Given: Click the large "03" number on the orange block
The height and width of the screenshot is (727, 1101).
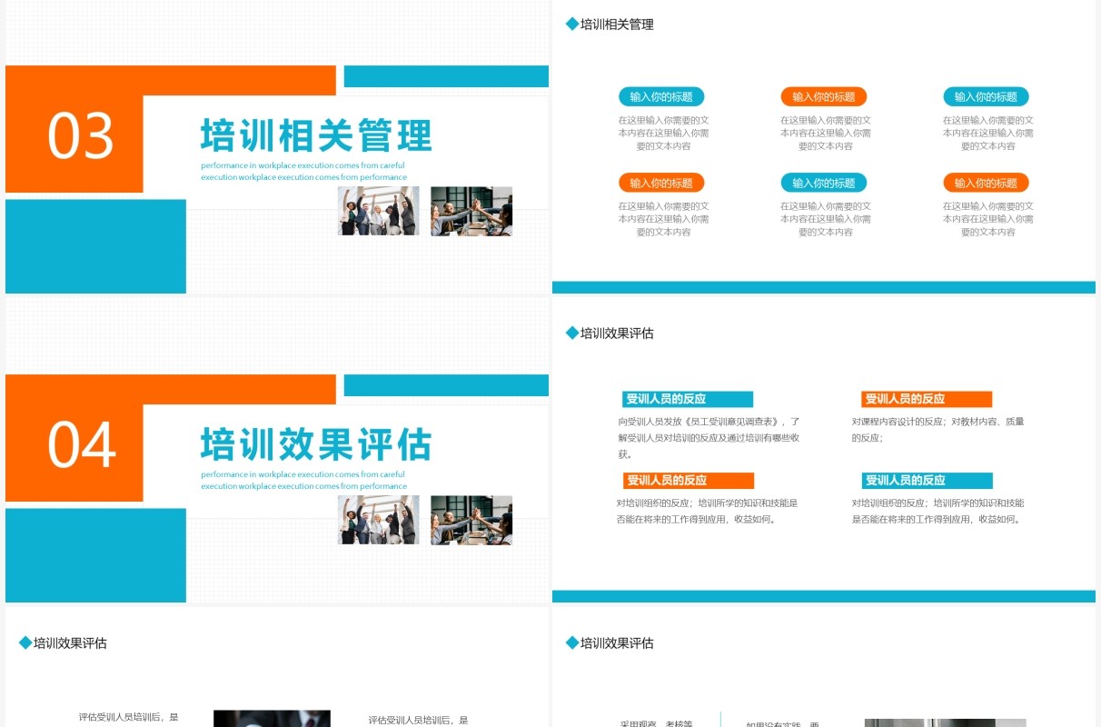Looking at the screenshot, I should [81, 136].
